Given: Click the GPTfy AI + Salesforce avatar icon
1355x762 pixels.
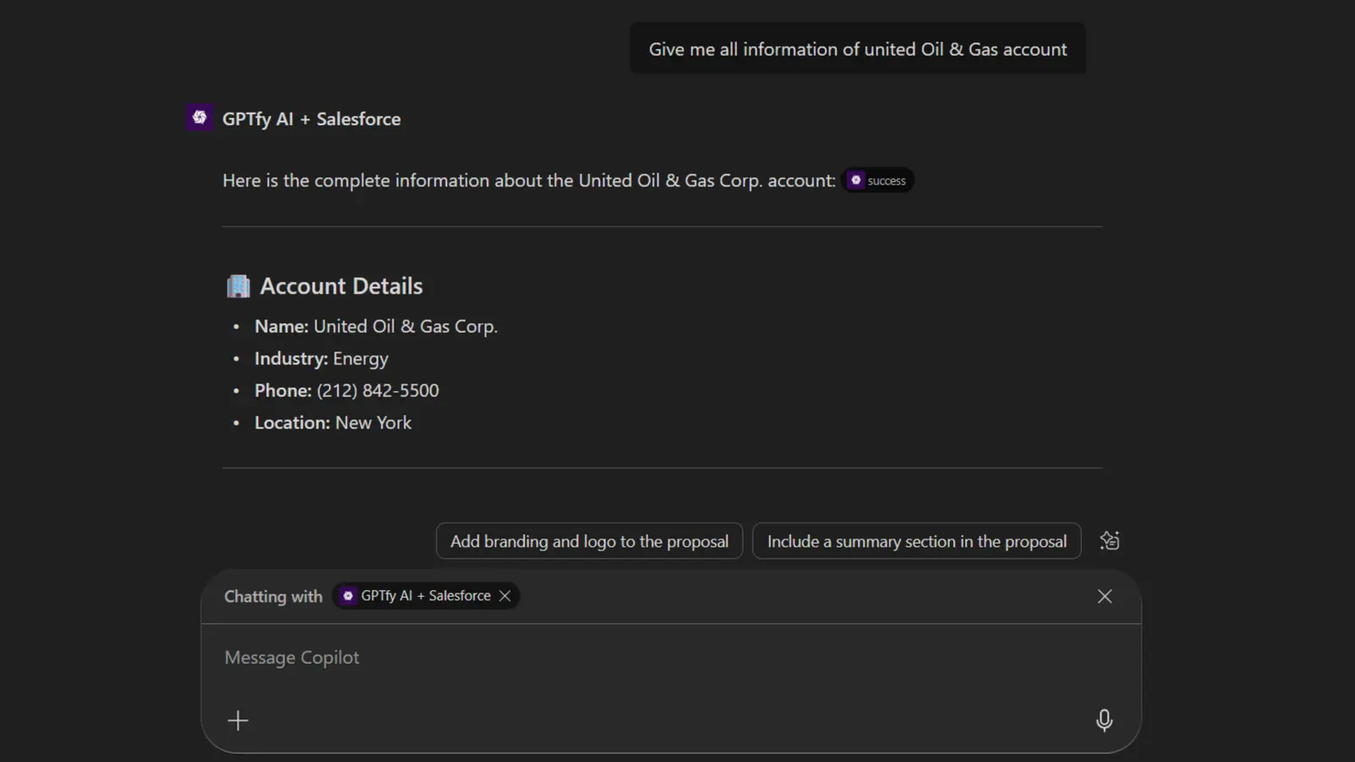Looking at the screenshot, I should tap(199, 118).
